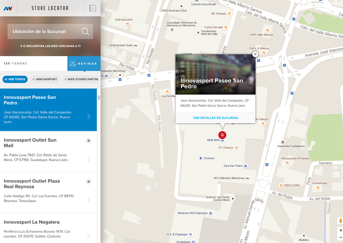
Task: Zoom in the map with plus button
Action: point(340,230)
